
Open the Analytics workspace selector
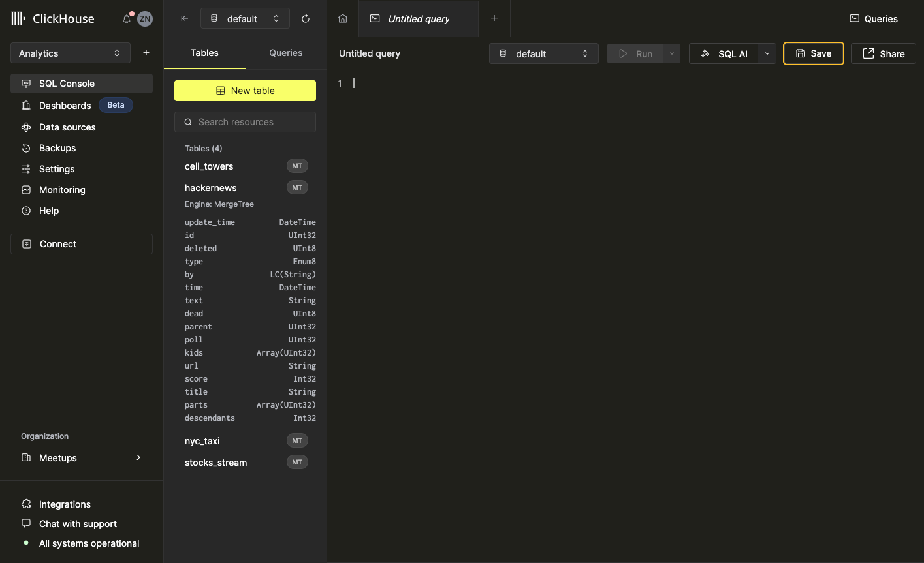tap(70, 53)
